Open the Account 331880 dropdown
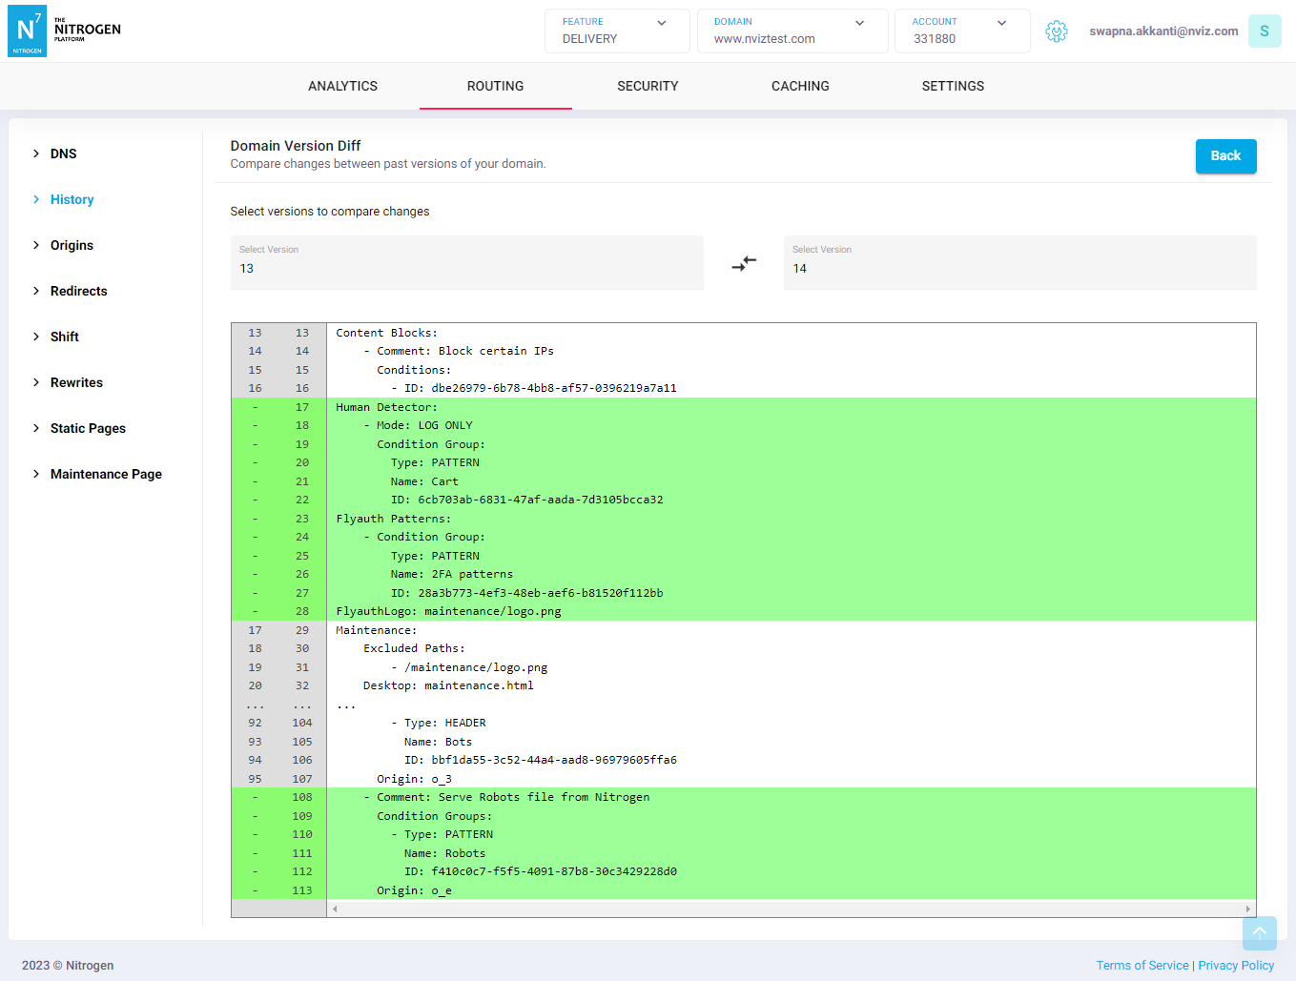This screenshot has height=981, width=1296. [x=961, y=31]
